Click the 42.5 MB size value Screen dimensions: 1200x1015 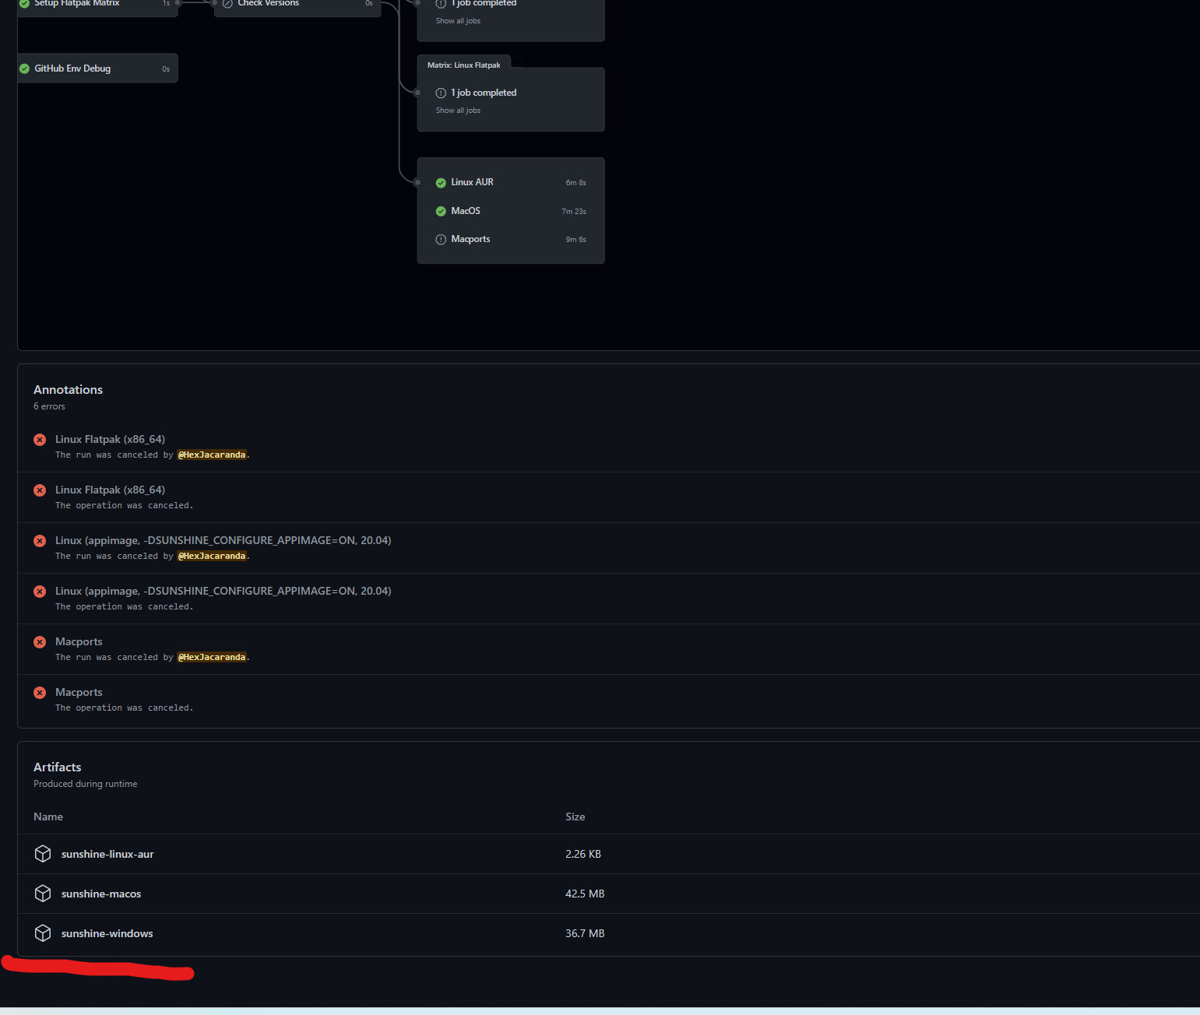coord(585,894)
